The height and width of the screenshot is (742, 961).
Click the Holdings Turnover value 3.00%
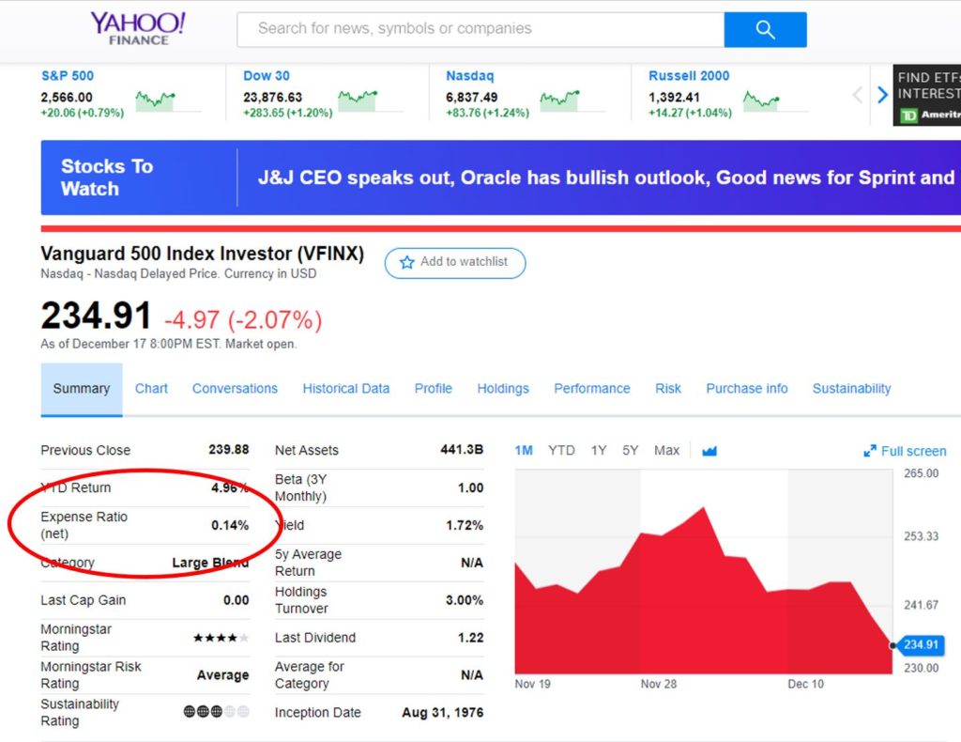[465, 600]
